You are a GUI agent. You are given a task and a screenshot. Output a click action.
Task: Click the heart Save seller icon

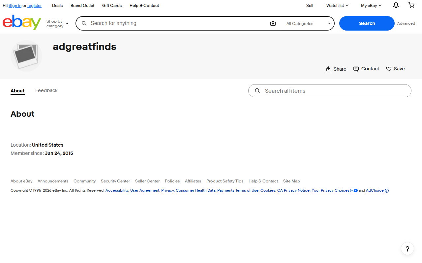point(389,69)
